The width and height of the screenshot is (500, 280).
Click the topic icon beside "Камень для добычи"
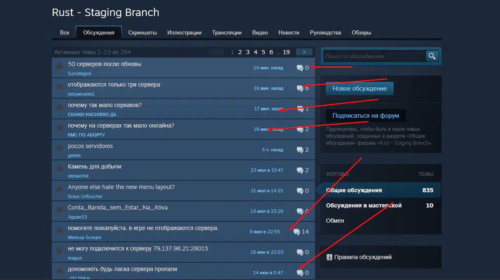[60, 169]
